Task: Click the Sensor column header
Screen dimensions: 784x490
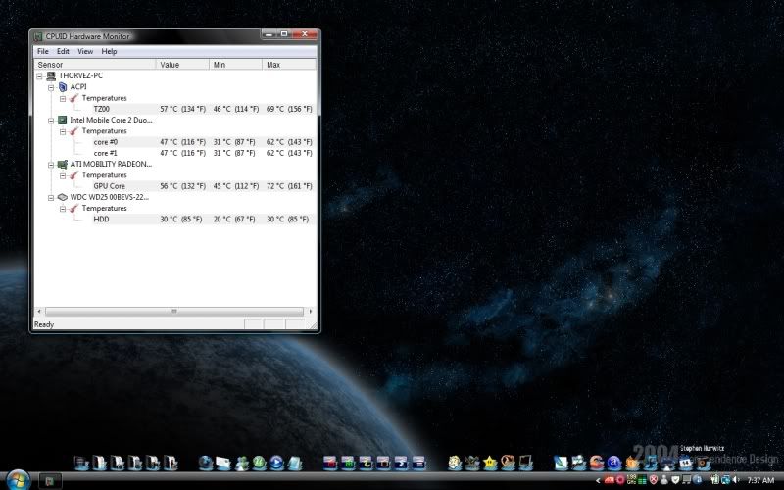Action: click(95, 65)
